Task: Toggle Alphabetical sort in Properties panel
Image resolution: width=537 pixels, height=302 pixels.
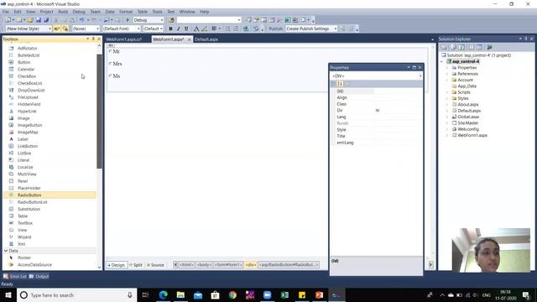Action: (x=340, y=84)
